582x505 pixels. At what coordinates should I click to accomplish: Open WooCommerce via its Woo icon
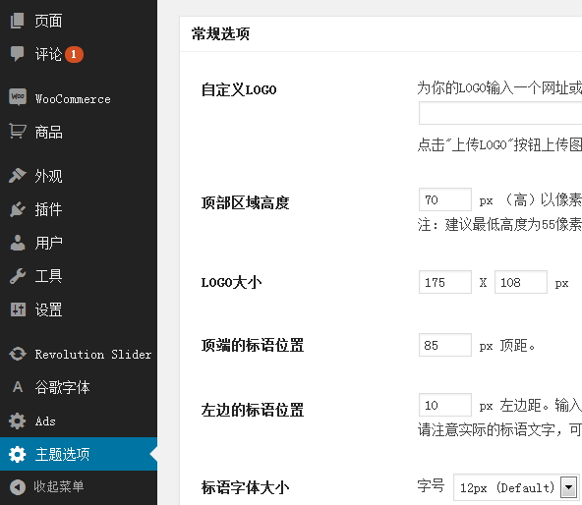(18, 97)
